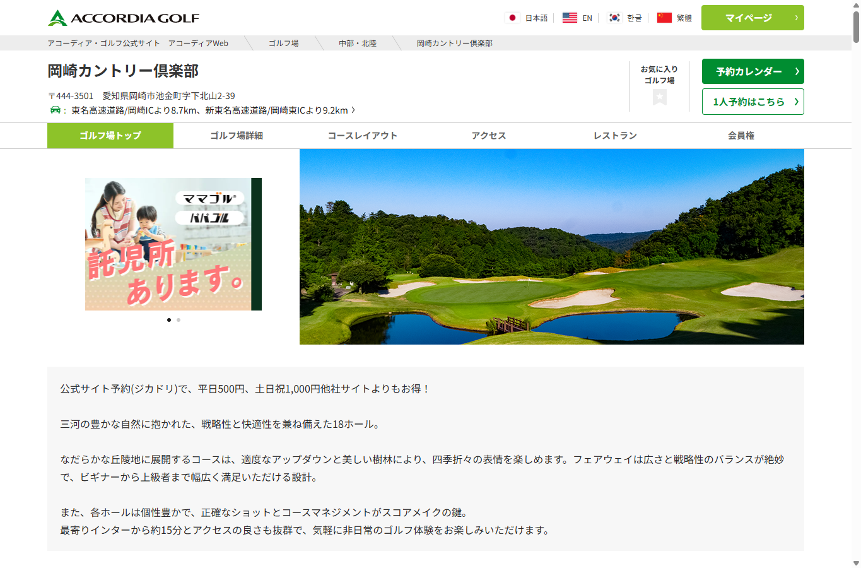Click the 1人予約はこちら button
The height and width of the screenshot is (568, 861).
[x=753, y=102]
